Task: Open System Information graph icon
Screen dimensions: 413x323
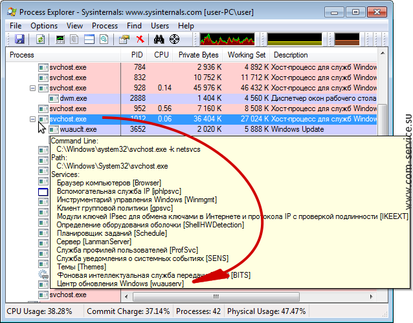Action: (60, 39)
